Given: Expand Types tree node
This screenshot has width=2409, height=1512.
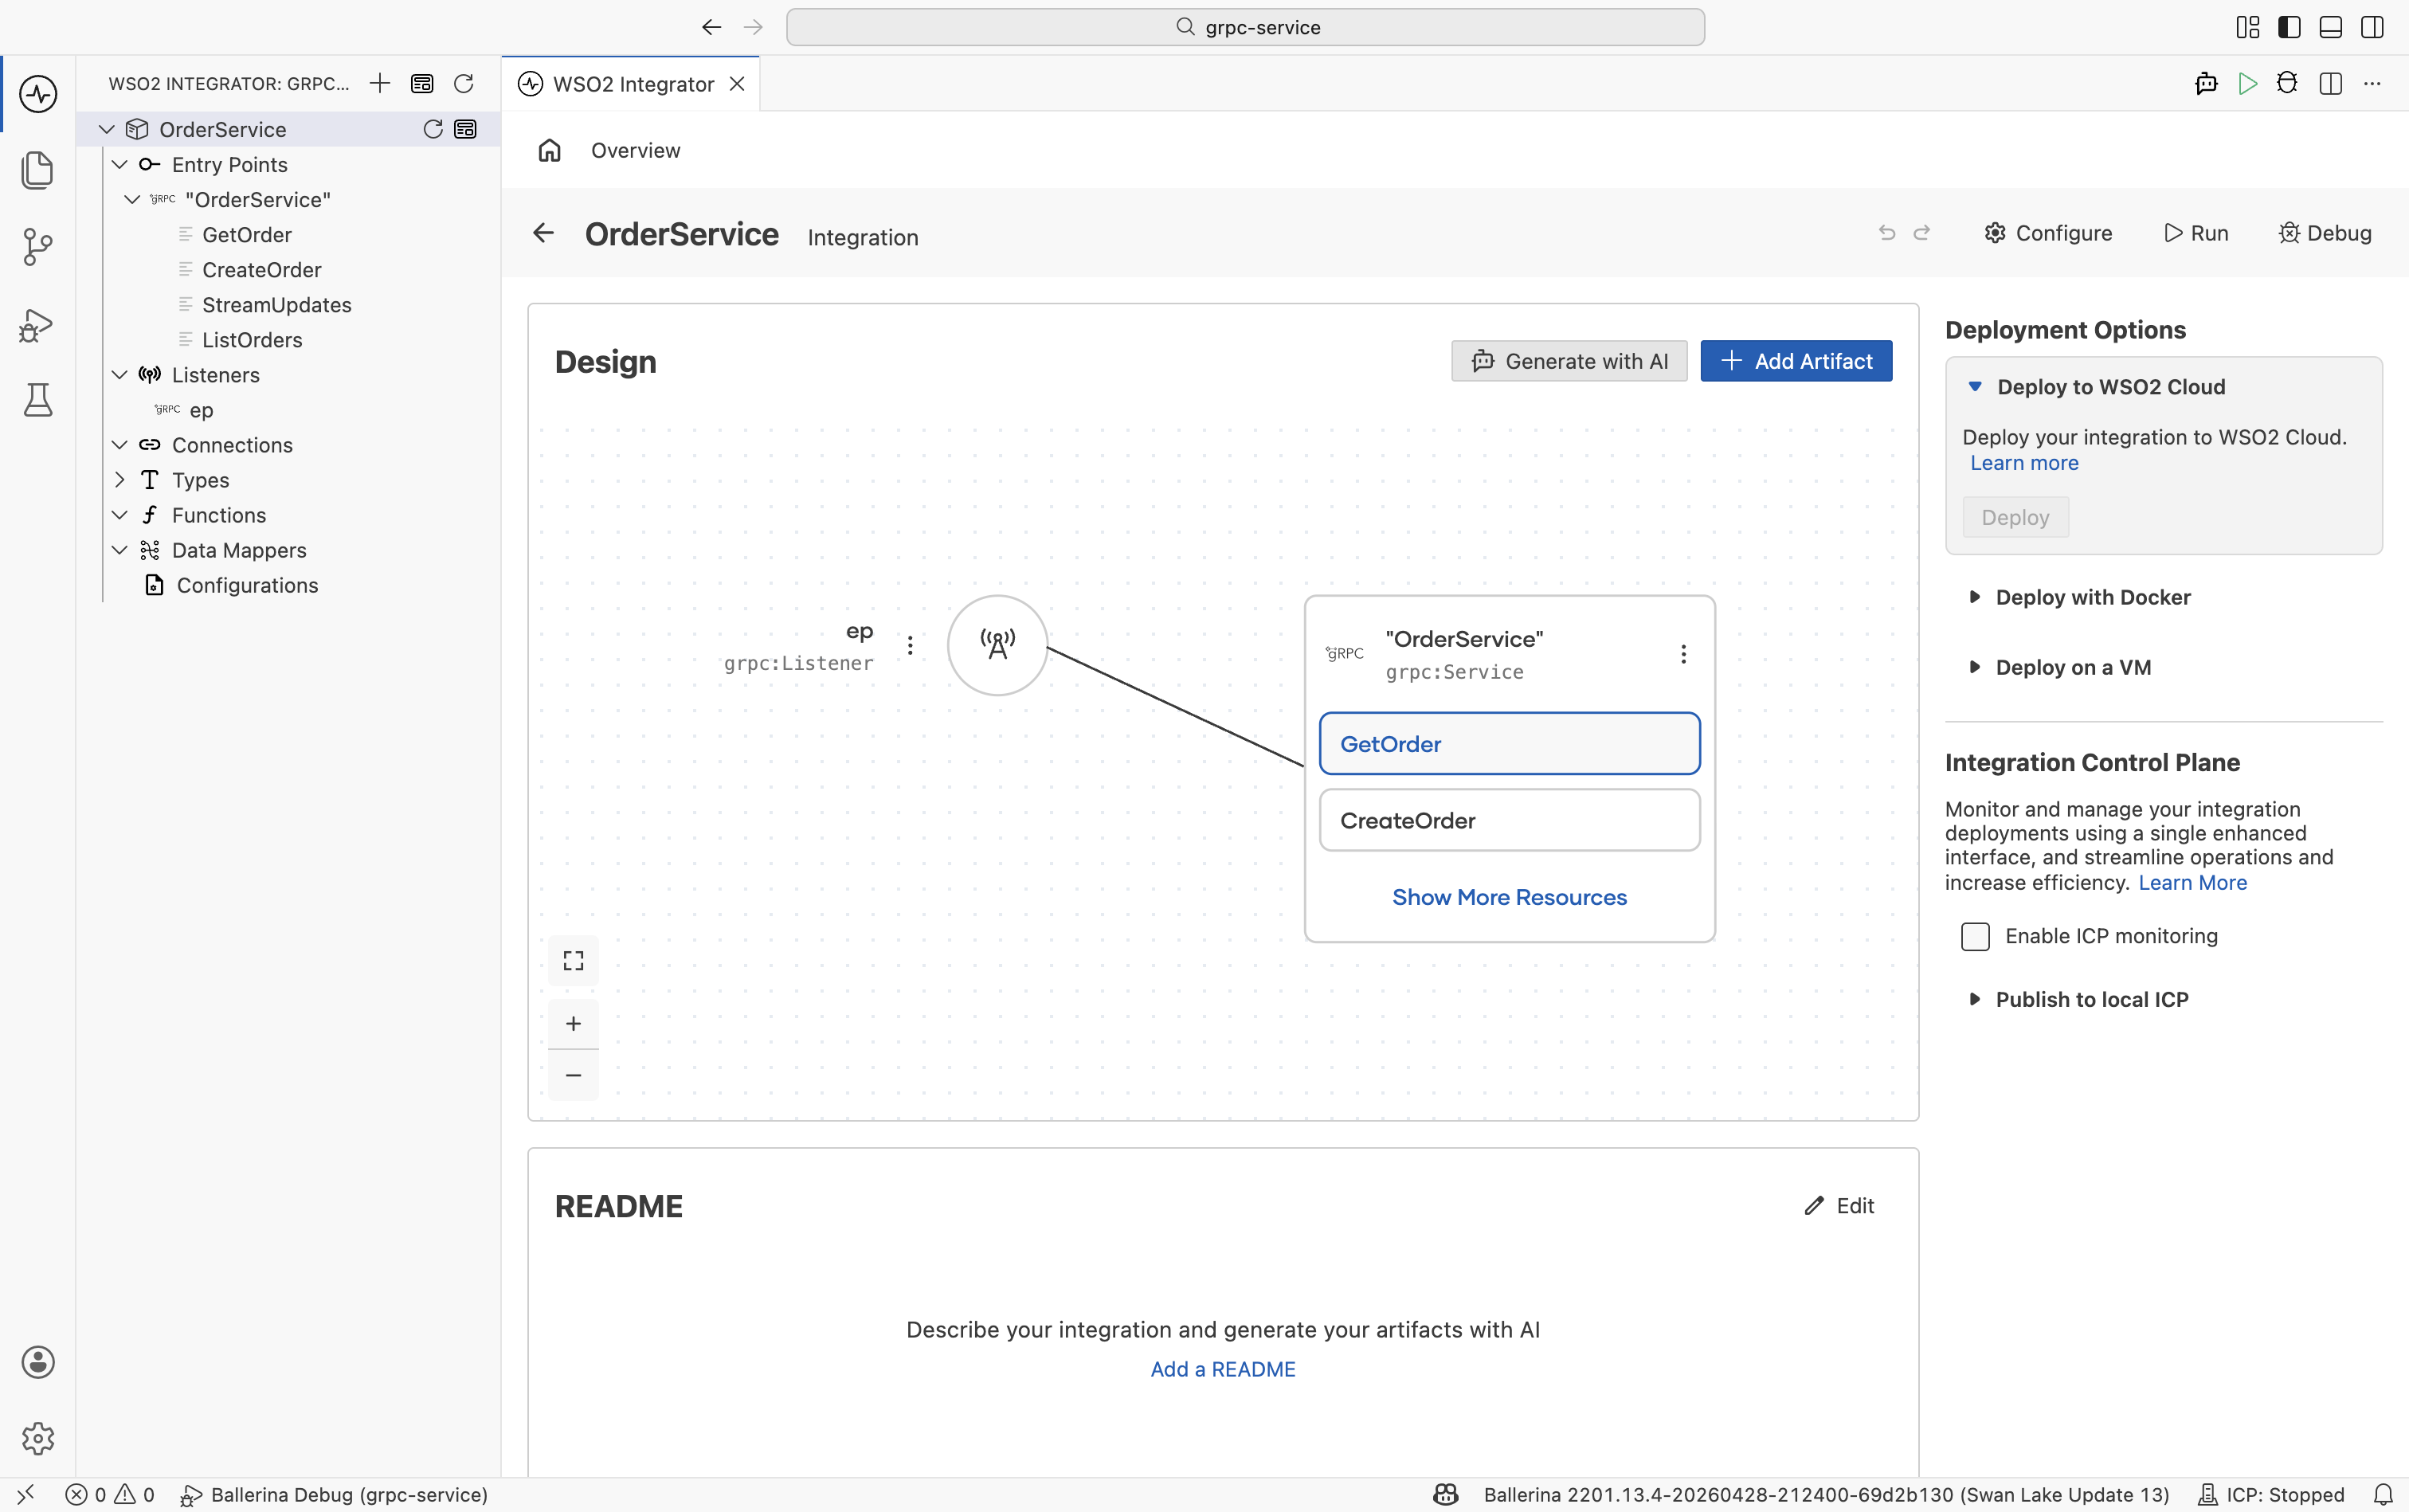Looking at the screenshot, I should point(119,479).
